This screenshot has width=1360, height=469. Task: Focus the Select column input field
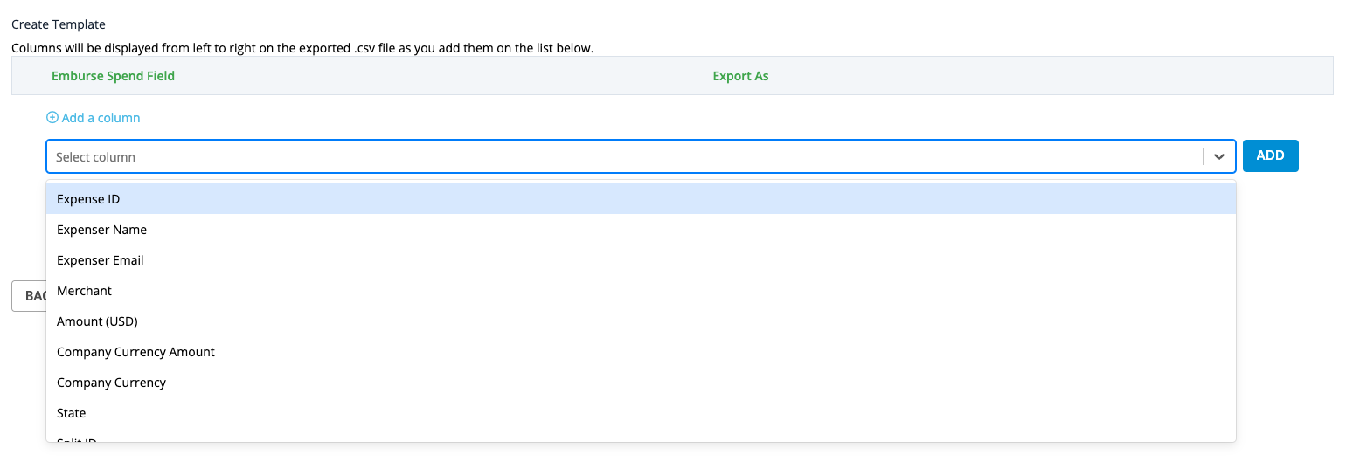[624, 156]
